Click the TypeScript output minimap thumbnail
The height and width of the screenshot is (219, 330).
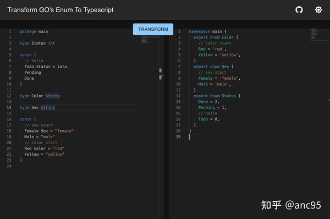314,34
